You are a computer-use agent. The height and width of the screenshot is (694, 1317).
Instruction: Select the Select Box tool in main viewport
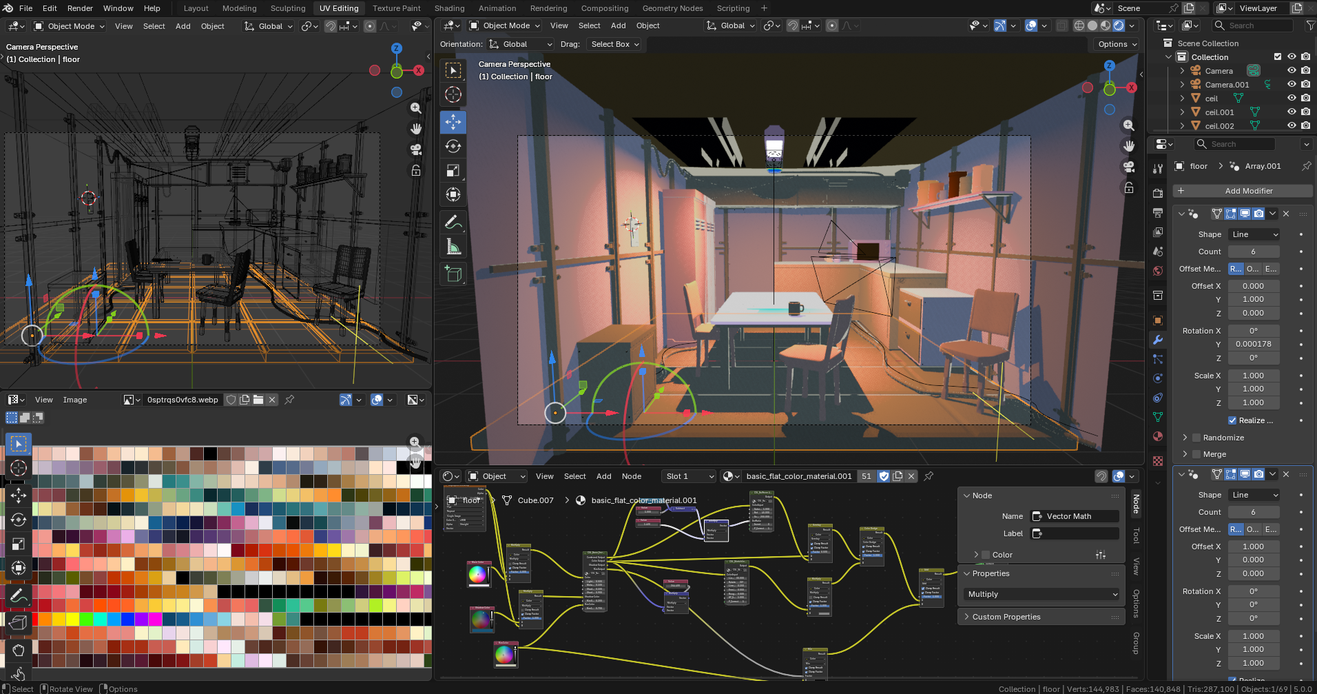tap(453, 70)
